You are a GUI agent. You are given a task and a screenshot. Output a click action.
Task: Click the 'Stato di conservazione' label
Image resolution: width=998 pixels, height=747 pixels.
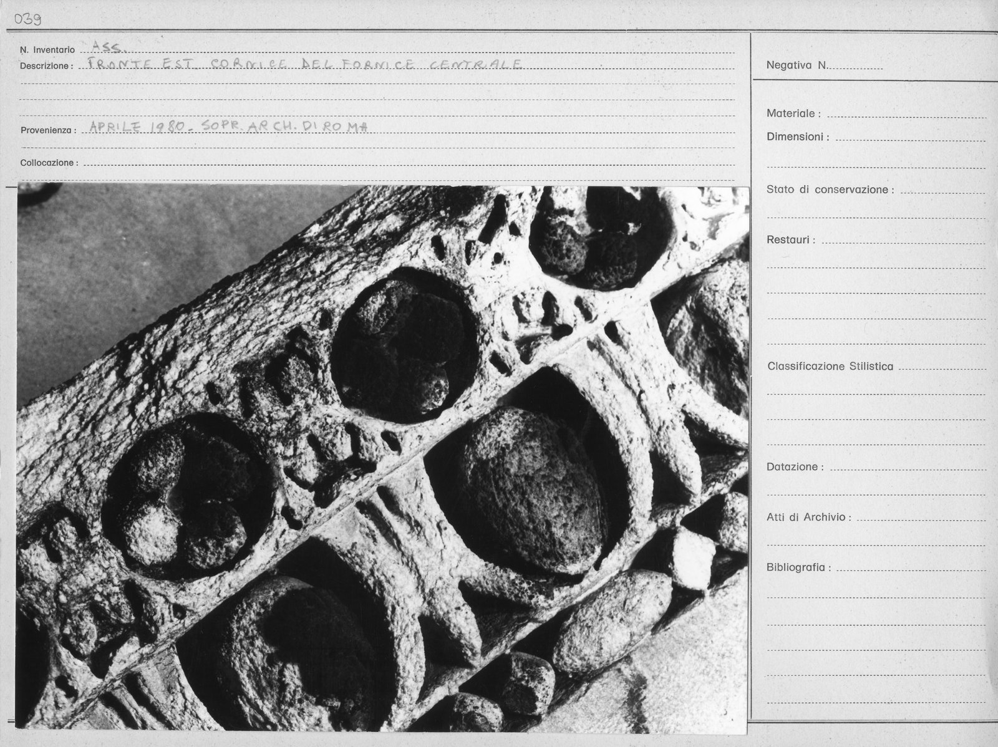pos(830,190)
